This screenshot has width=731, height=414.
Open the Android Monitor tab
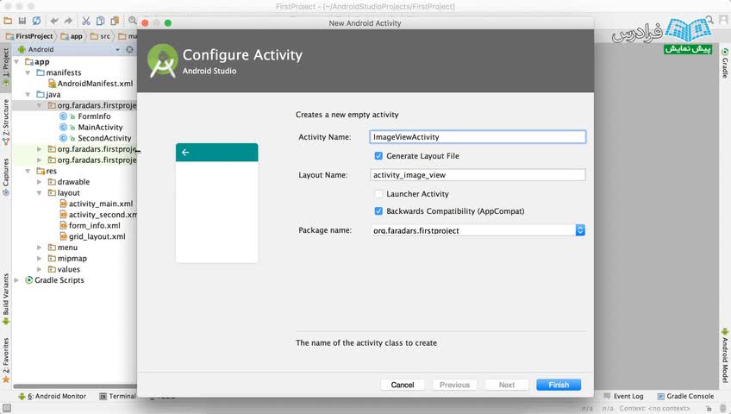[53, 396]
